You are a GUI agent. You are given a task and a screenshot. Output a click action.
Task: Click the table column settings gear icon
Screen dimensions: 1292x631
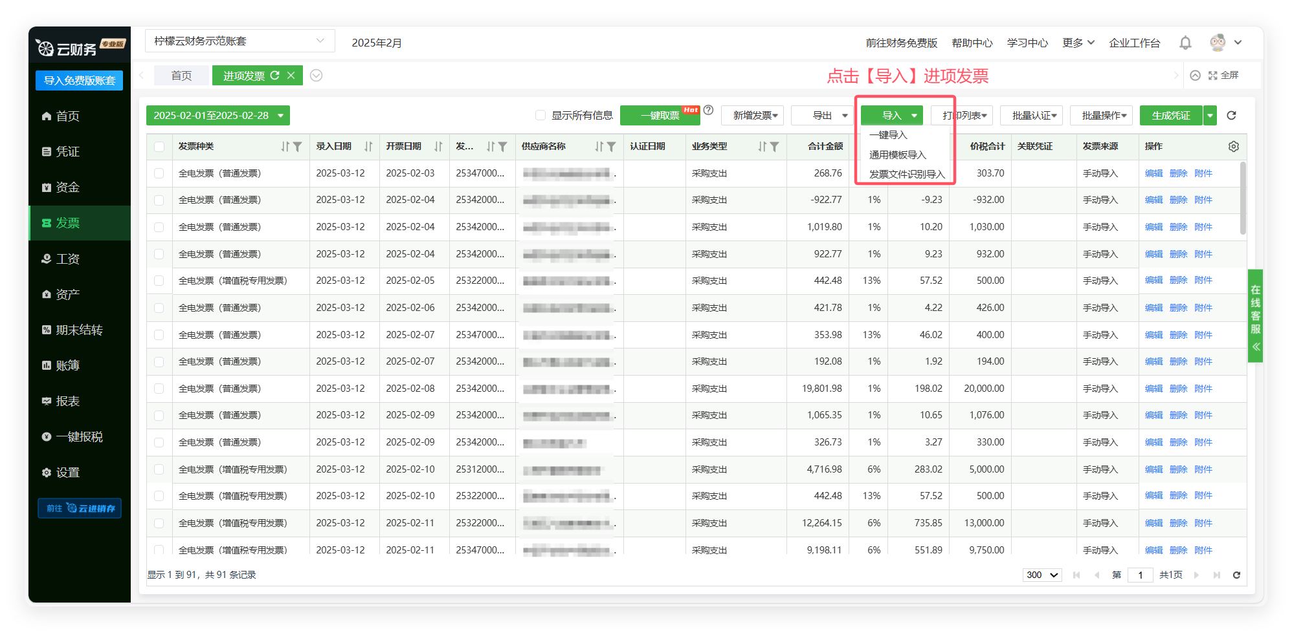click(1233, 147)
